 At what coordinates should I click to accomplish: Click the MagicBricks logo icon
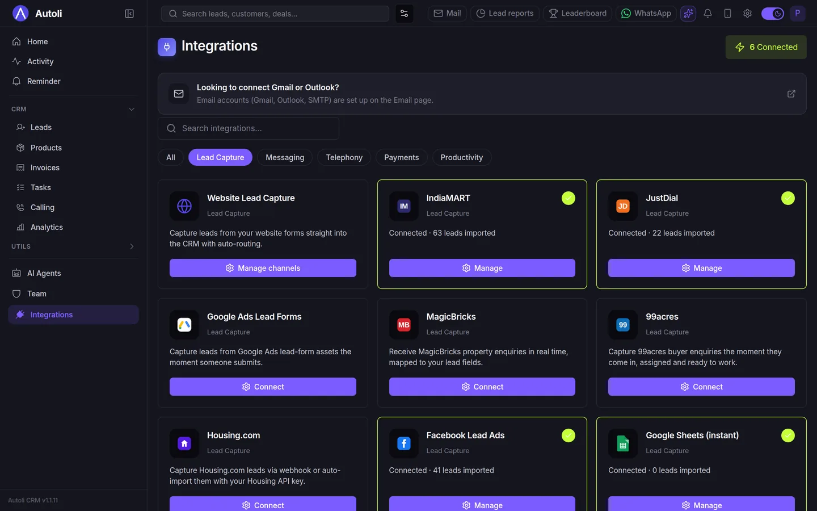click(x=404, y=325)
